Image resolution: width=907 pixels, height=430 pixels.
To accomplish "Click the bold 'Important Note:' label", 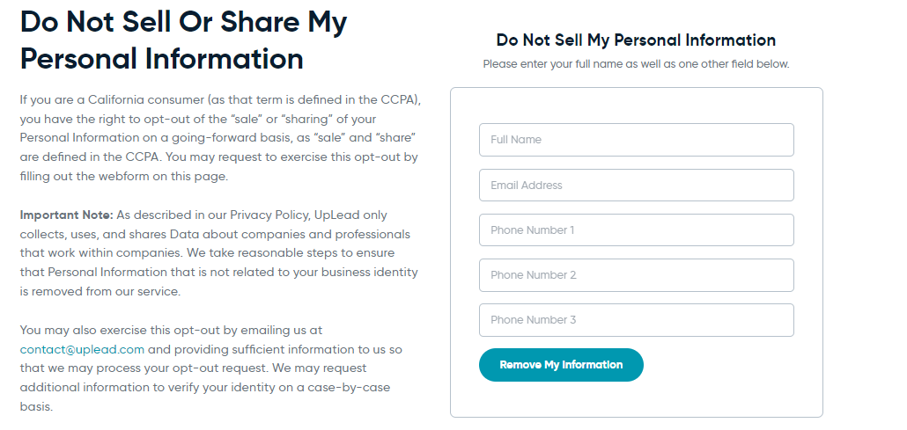I will pos(67,215).
